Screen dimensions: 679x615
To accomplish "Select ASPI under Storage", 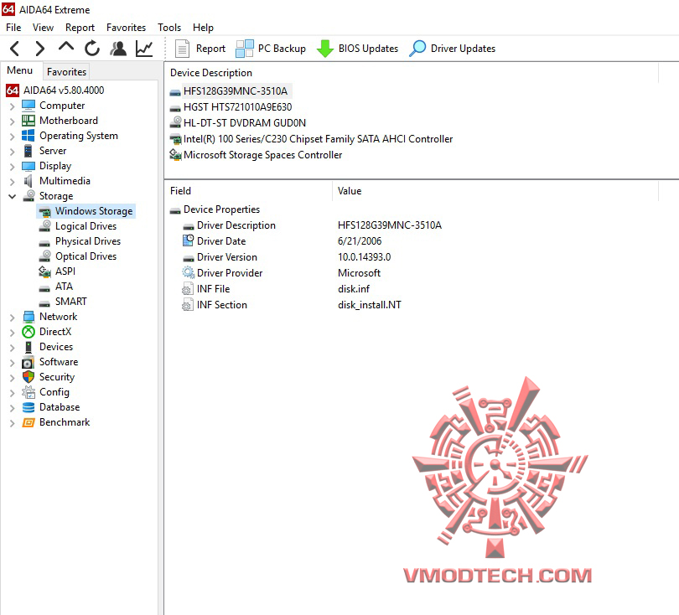I will (65, 271).
